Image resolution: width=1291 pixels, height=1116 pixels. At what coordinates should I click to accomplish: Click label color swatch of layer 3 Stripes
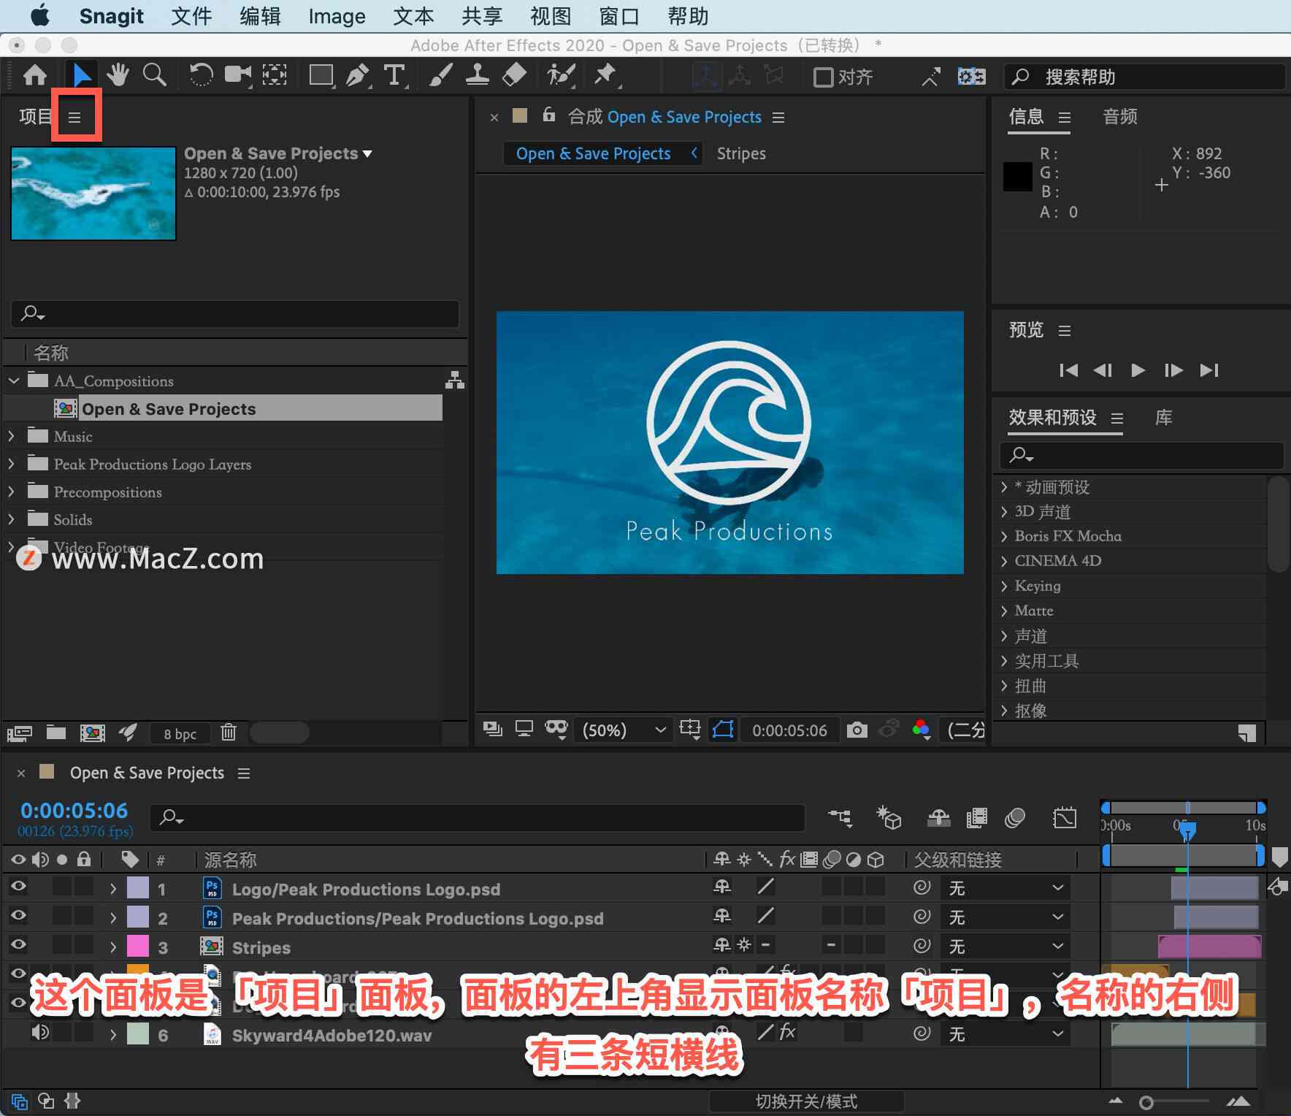coord(138,947)
